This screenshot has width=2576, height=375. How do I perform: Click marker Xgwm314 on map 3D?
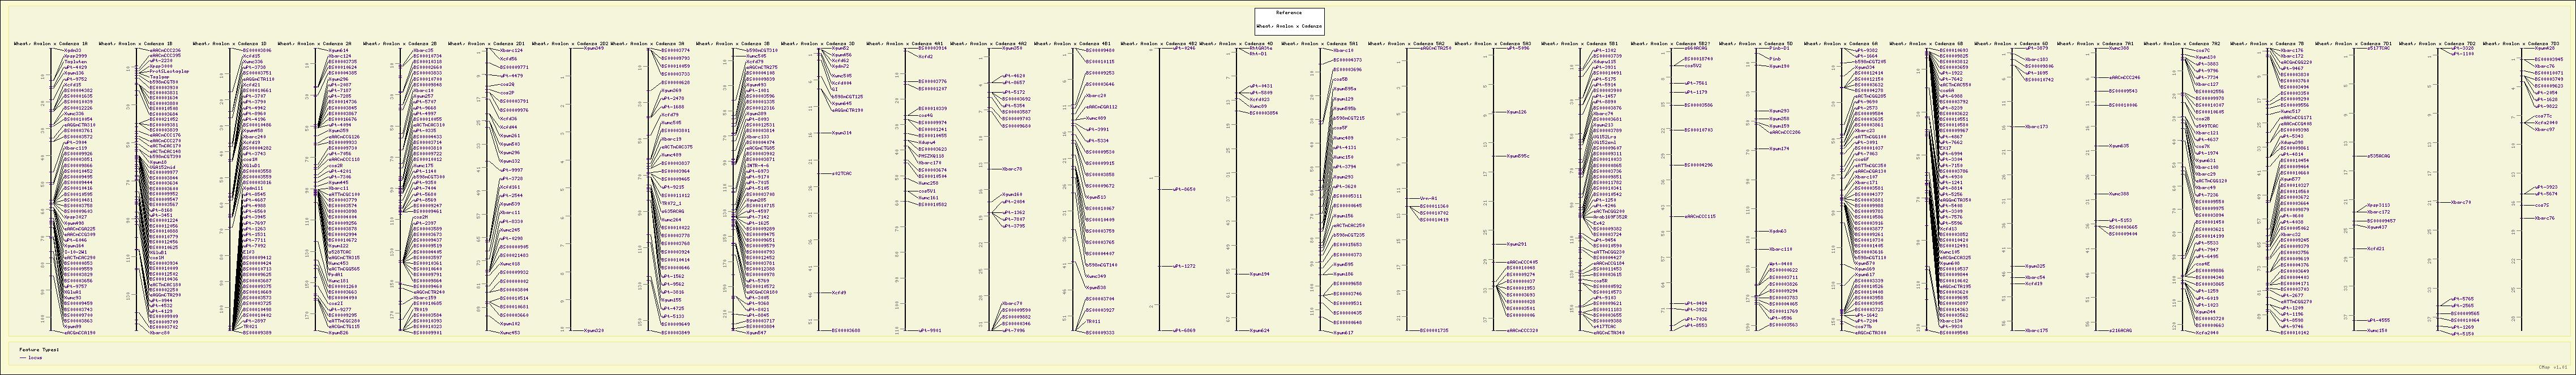[842, 133]
